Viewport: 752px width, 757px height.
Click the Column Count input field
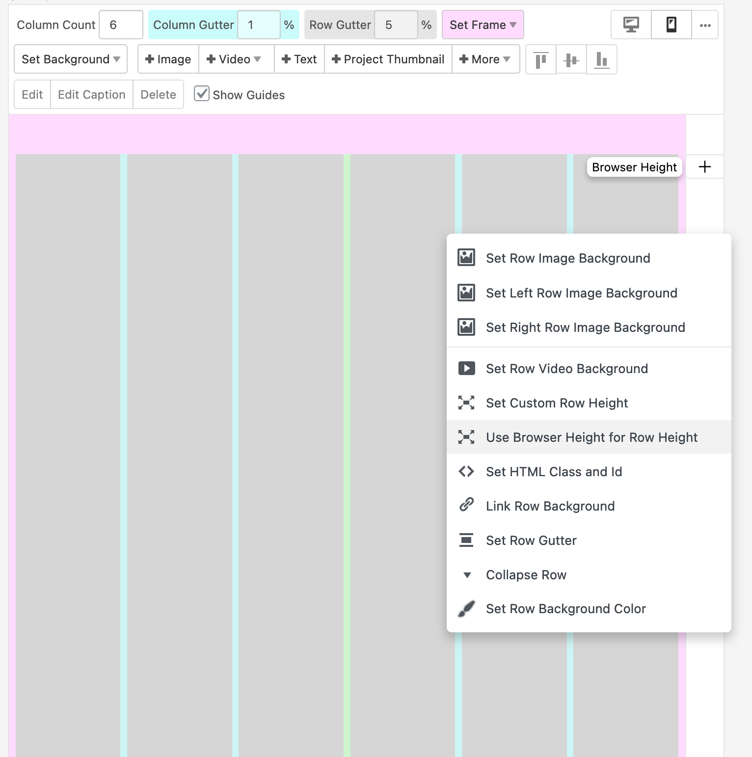click(121, 25)
